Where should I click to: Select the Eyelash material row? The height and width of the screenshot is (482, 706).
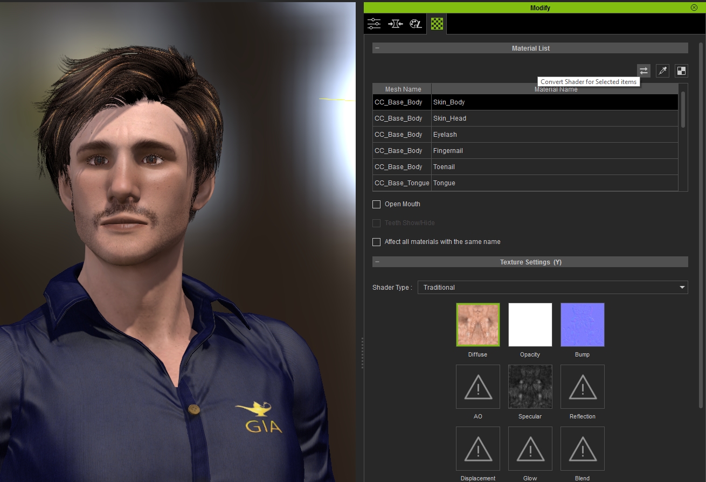click(525, 135)
